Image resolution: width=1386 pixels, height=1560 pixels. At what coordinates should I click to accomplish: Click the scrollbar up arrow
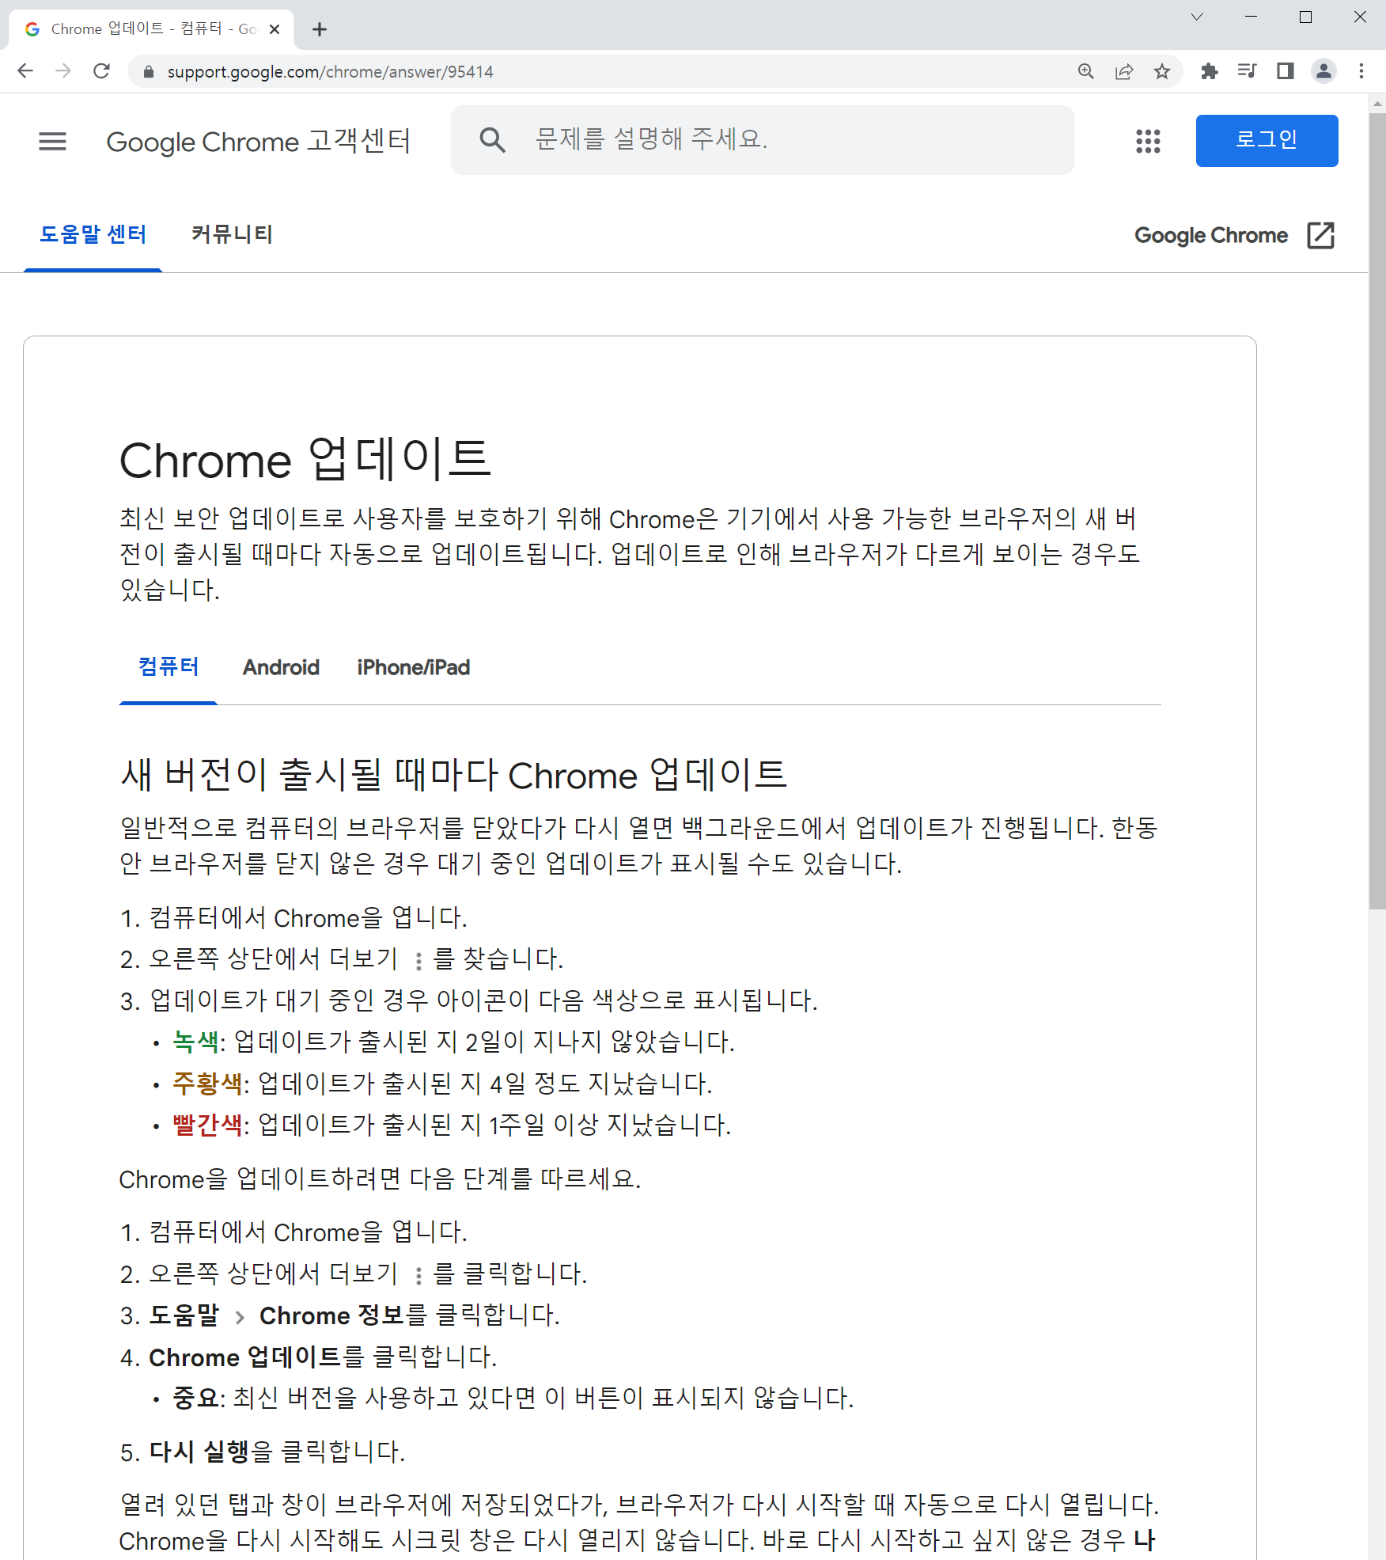coord(1377,103)
